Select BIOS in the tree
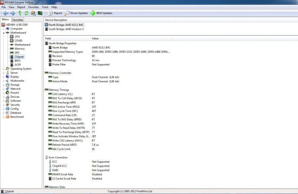 pyautogui.click(x=17, y=61)
